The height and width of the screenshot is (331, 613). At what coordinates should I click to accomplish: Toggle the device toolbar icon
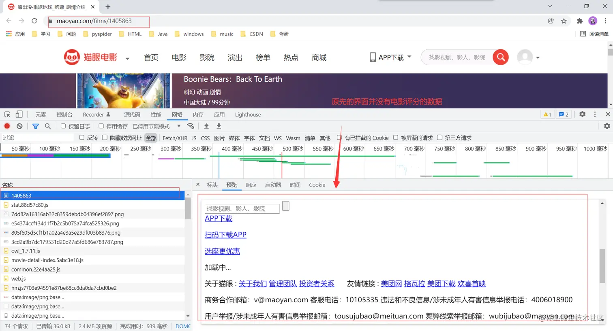tap(19, 115)
